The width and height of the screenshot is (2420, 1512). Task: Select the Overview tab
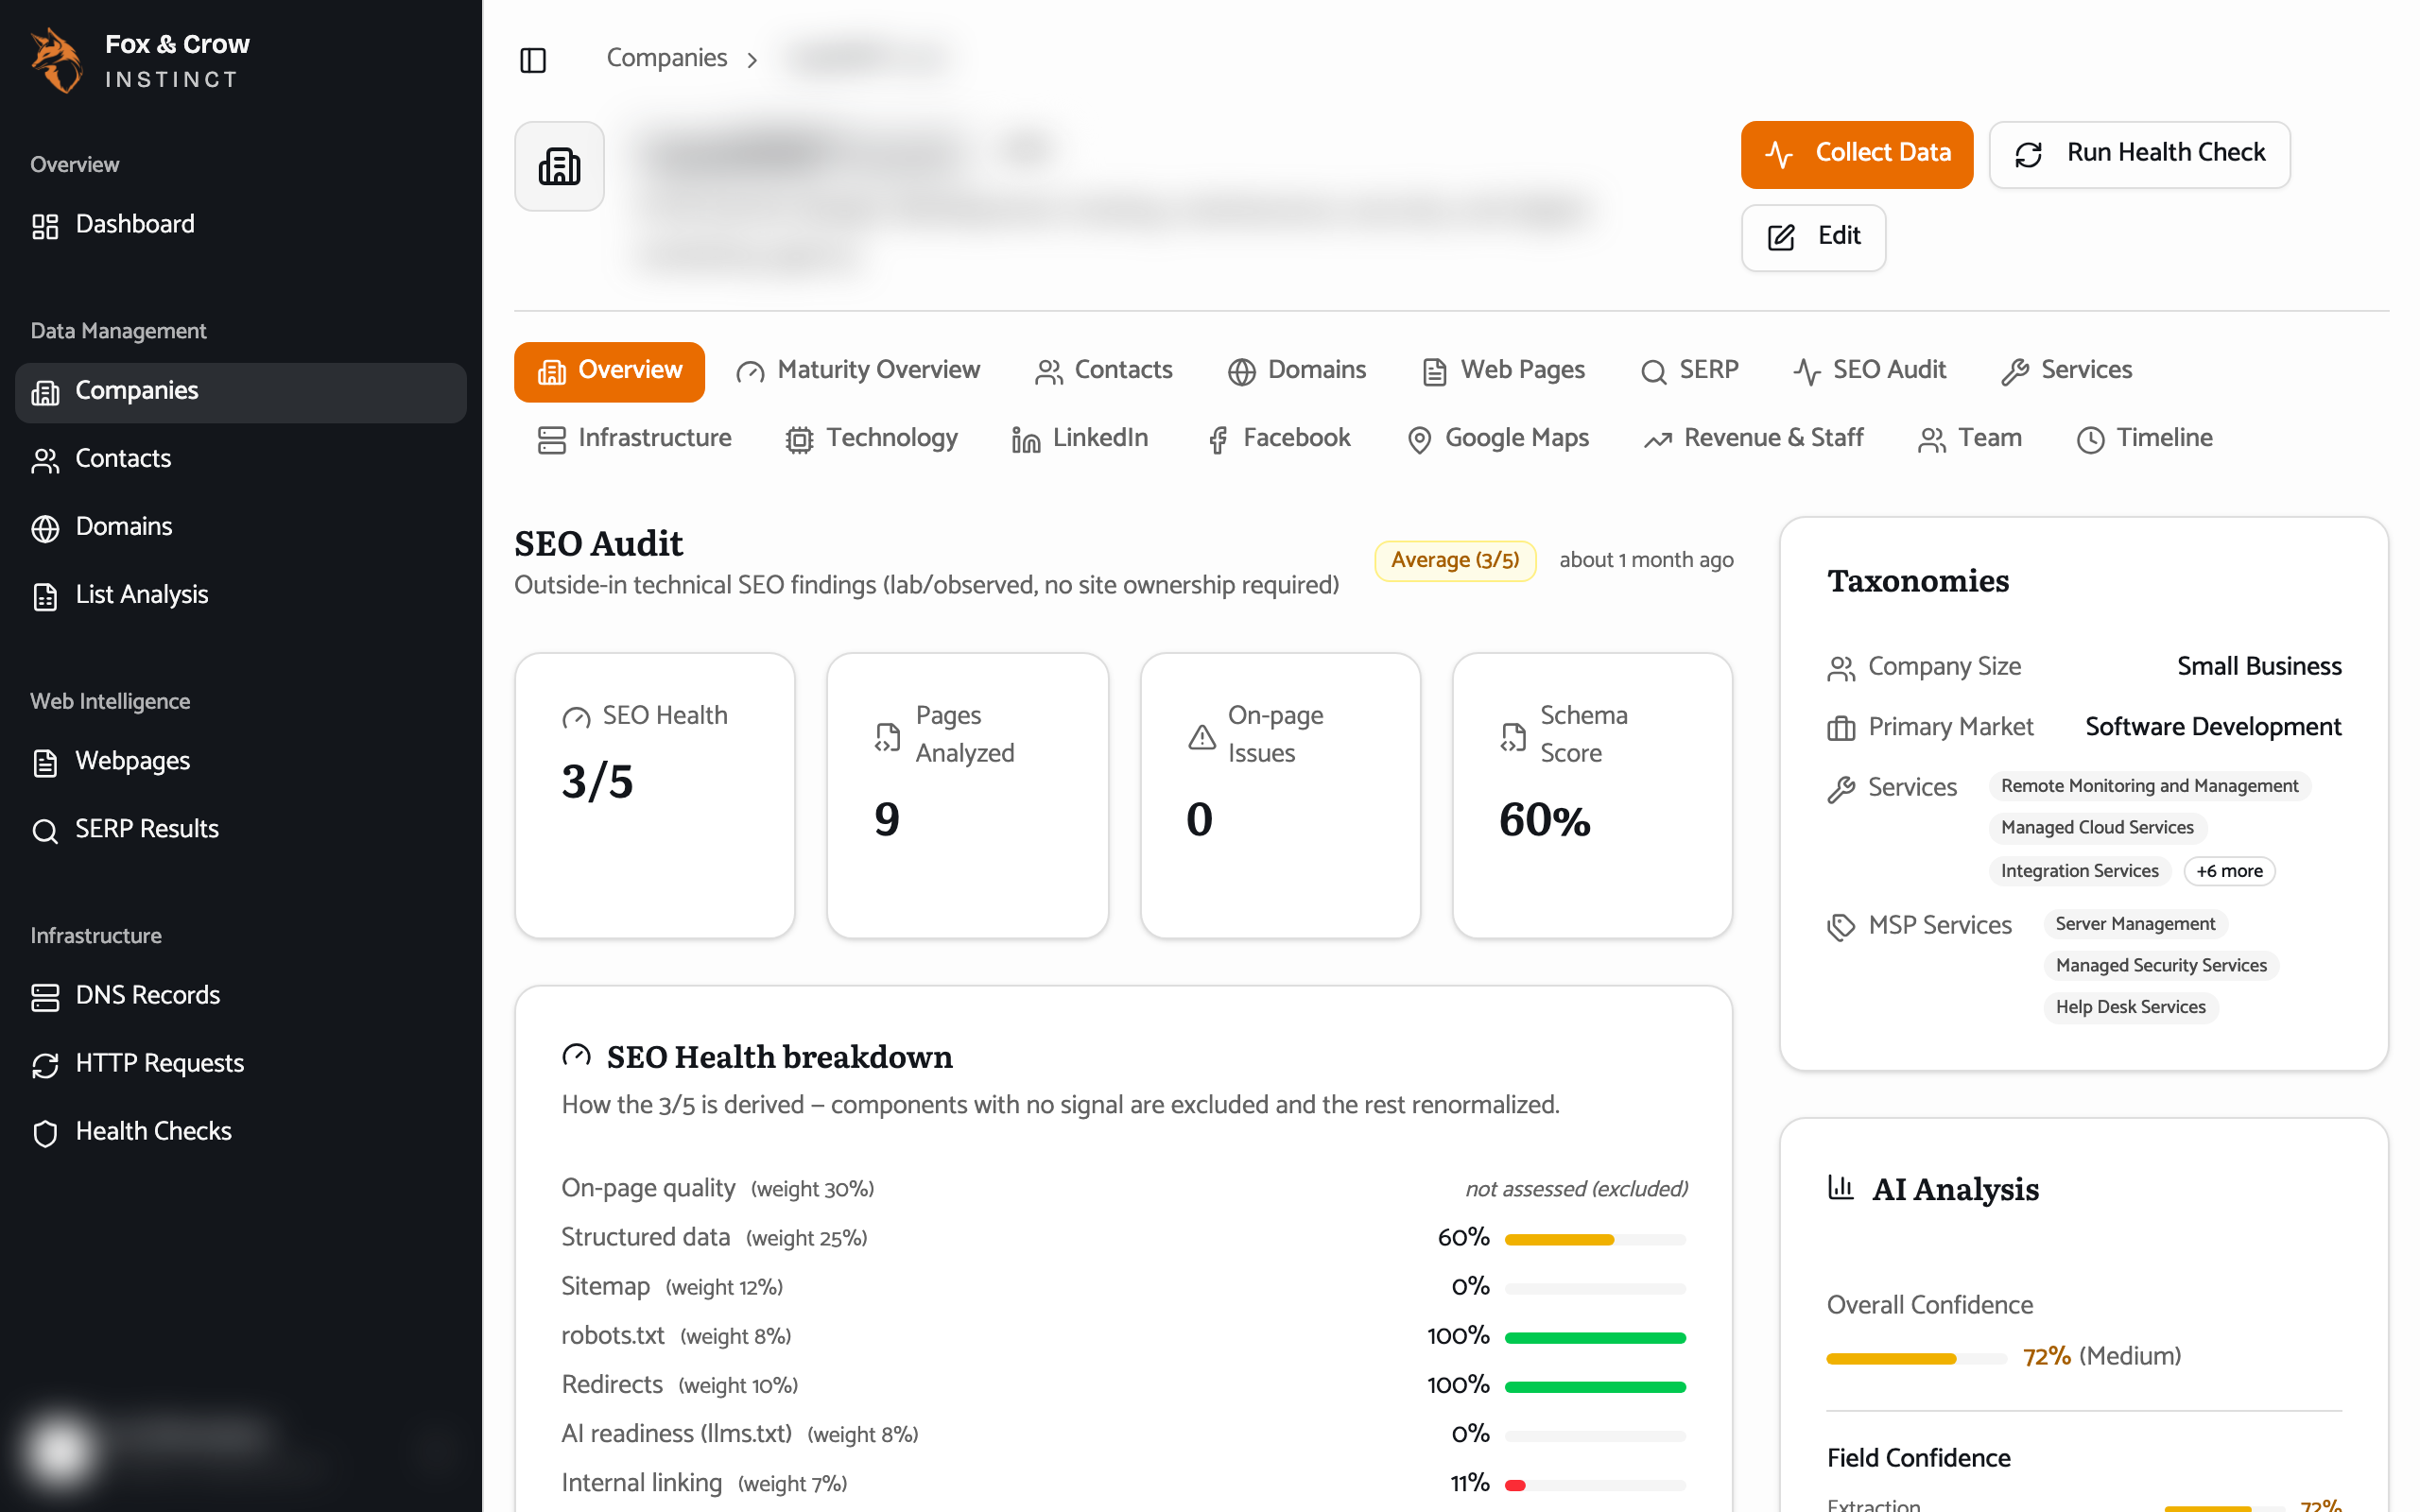click(609, 372)
